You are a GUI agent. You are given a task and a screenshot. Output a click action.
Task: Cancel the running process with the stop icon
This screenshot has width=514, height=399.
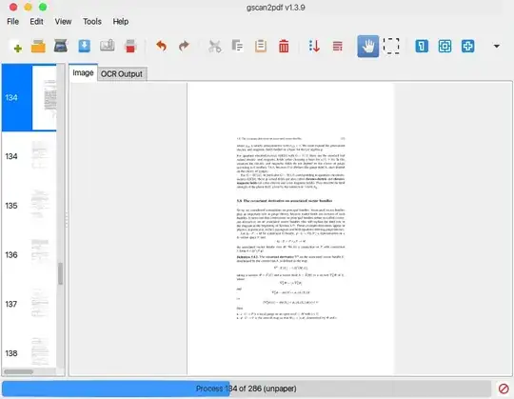[x=504, y=389]
